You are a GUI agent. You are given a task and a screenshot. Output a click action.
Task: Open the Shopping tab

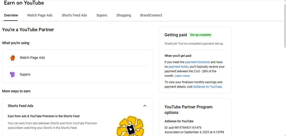pos(123,15)
